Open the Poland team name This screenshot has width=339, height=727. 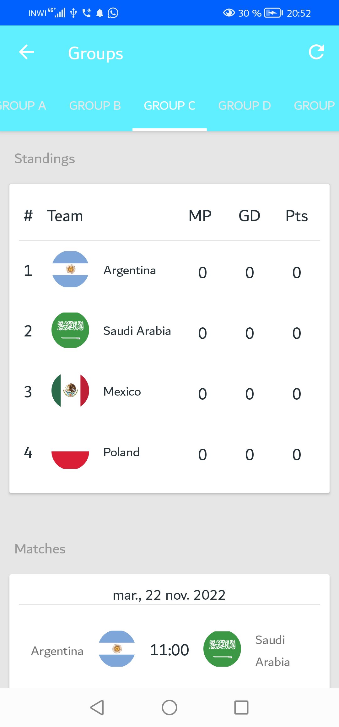121,452
